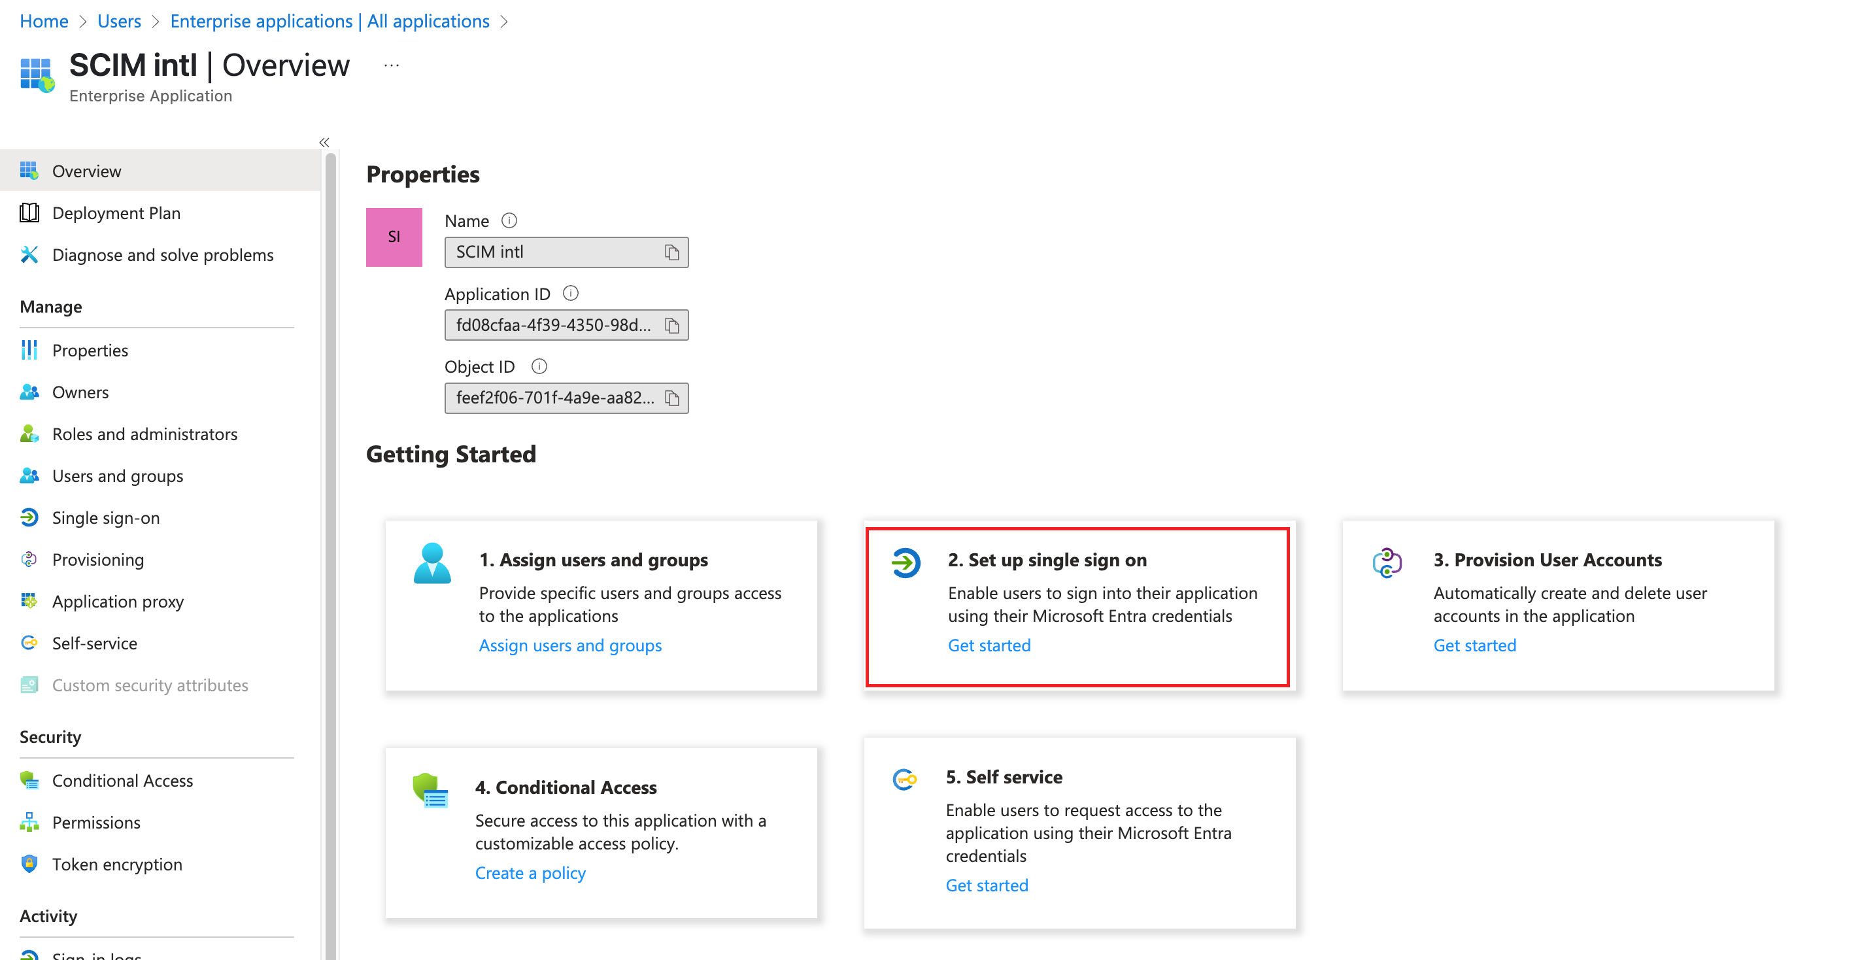
Task: Copy the Name field value
Action: point(671,252)
